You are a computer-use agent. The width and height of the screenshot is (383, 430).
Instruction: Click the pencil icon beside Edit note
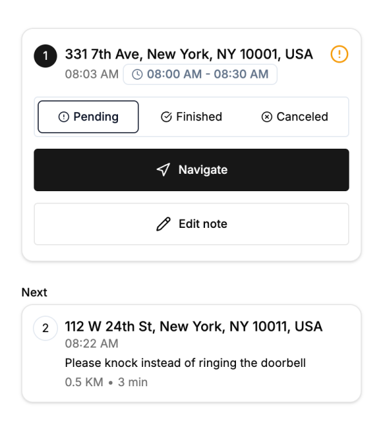tap(164, 224)
